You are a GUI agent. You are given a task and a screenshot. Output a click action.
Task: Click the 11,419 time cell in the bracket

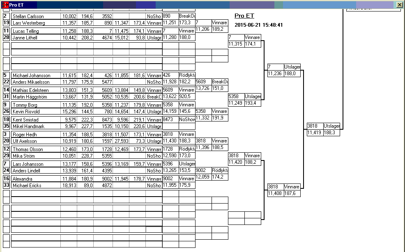tap(315, 133)
